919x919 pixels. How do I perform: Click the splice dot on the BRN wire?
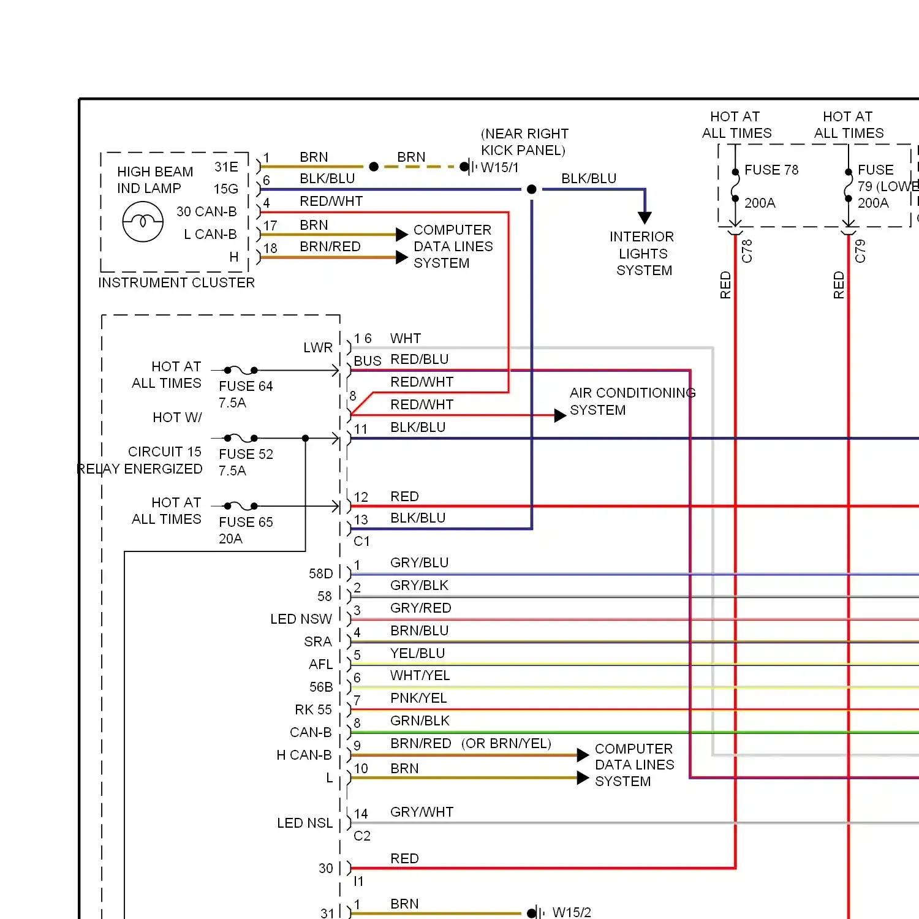coord(374,167)
